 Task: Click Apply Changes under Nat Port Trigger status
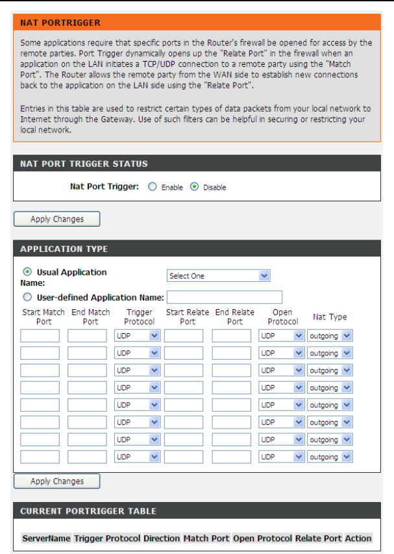pos(57,219)
